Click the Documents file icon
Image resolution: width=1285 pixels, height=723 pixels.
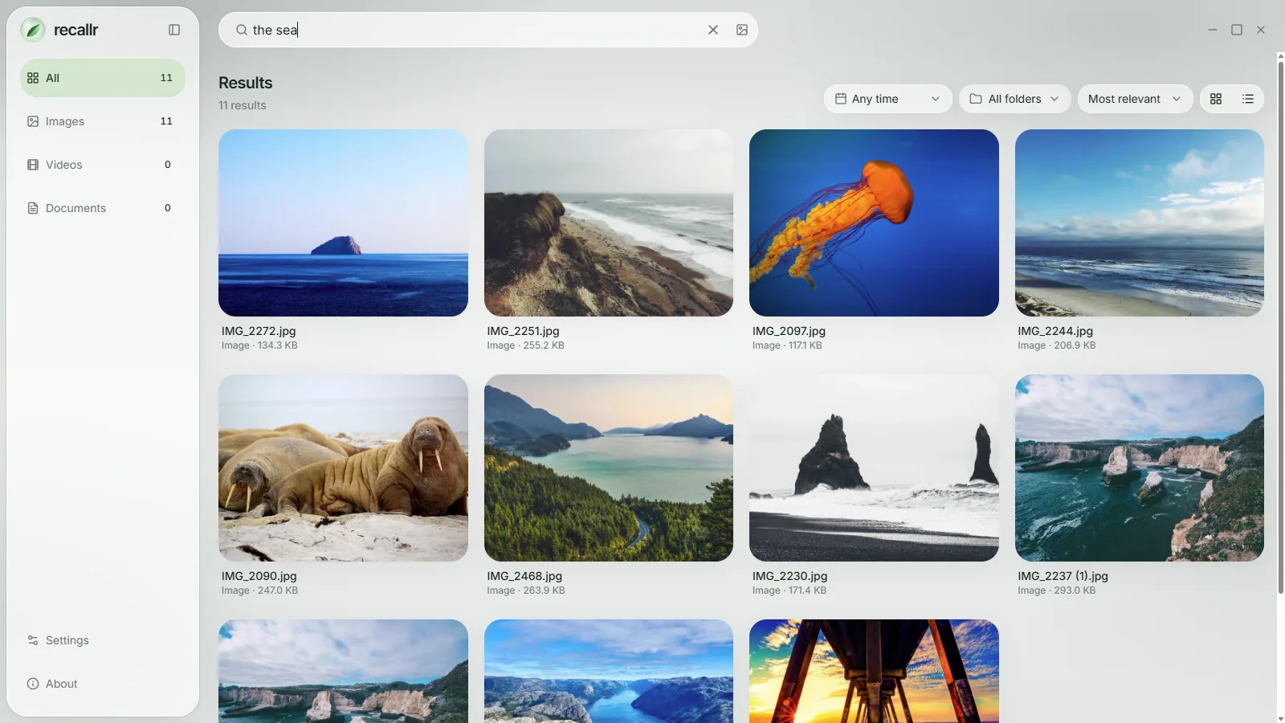coord(33,208)
